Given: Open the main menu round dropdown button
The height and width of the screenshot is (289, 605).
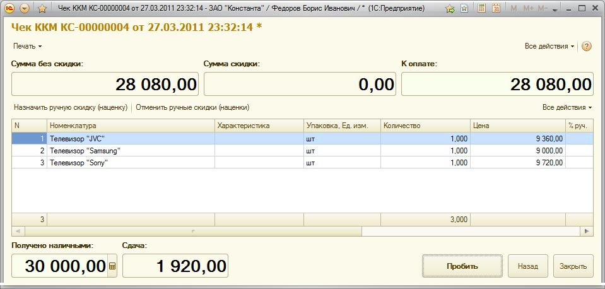Looking at the screenshot, I should coord(25,8).
